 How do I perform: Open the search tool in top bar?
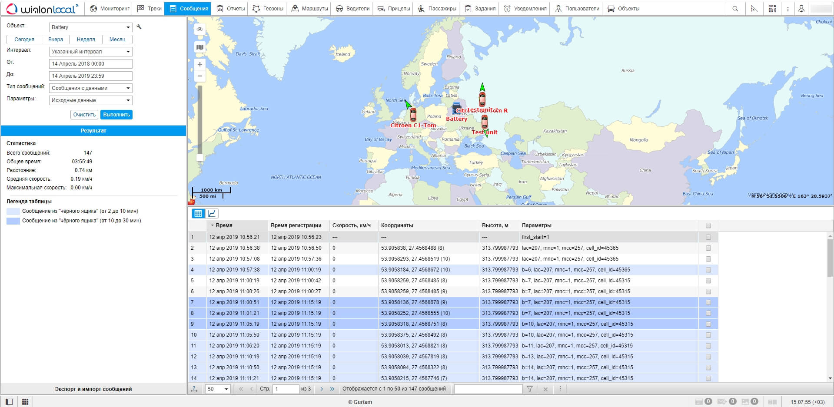click(x=735, y=9)
